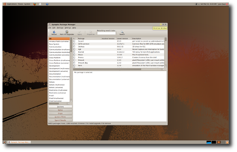Sort by the Installed Version column header

click(x=109, y=39)
